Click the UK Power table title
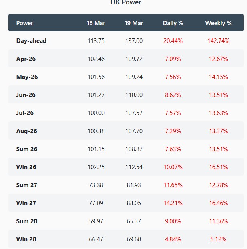247x249 pixels. click(x=126, y=3)
